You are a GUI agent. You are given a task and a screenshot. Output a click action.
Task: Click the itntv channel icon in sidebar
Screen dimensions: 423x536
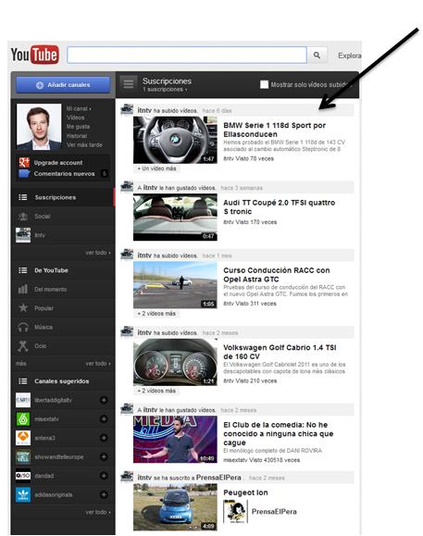pos(23,235)
